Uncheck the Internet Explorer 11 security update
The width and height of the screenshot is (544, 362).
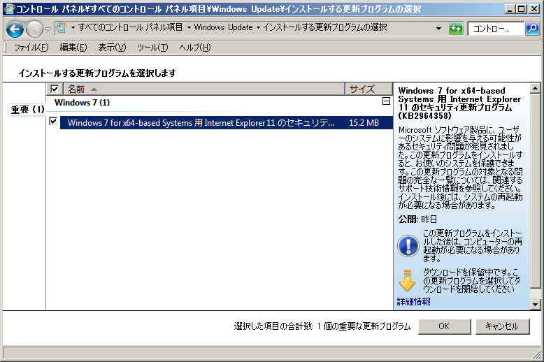click(x=54, y=122)
